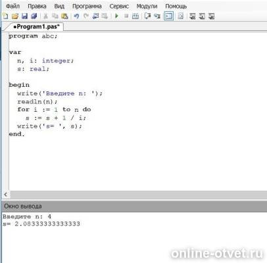Image resolution: width=267 pixels, height=263 pixels.
Task: Toggle the output window toolbar button
Action: [x=168, y=16]
